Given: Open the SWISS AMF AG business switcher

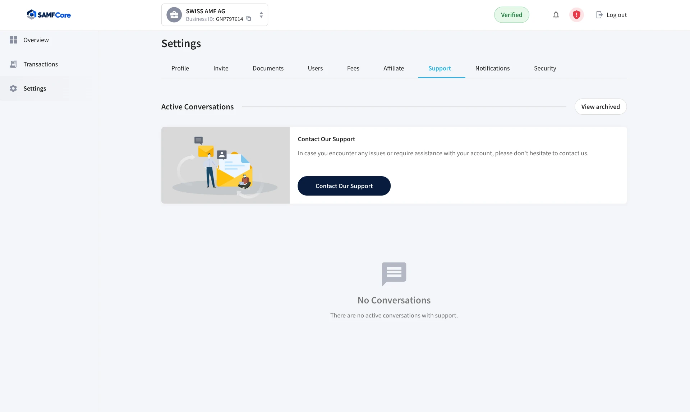Looking at the screenshot, I should [x=215, y=15].
